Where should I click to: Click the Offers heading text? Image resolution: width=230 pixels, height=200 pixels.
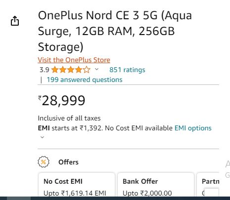[x=68, y=162]
